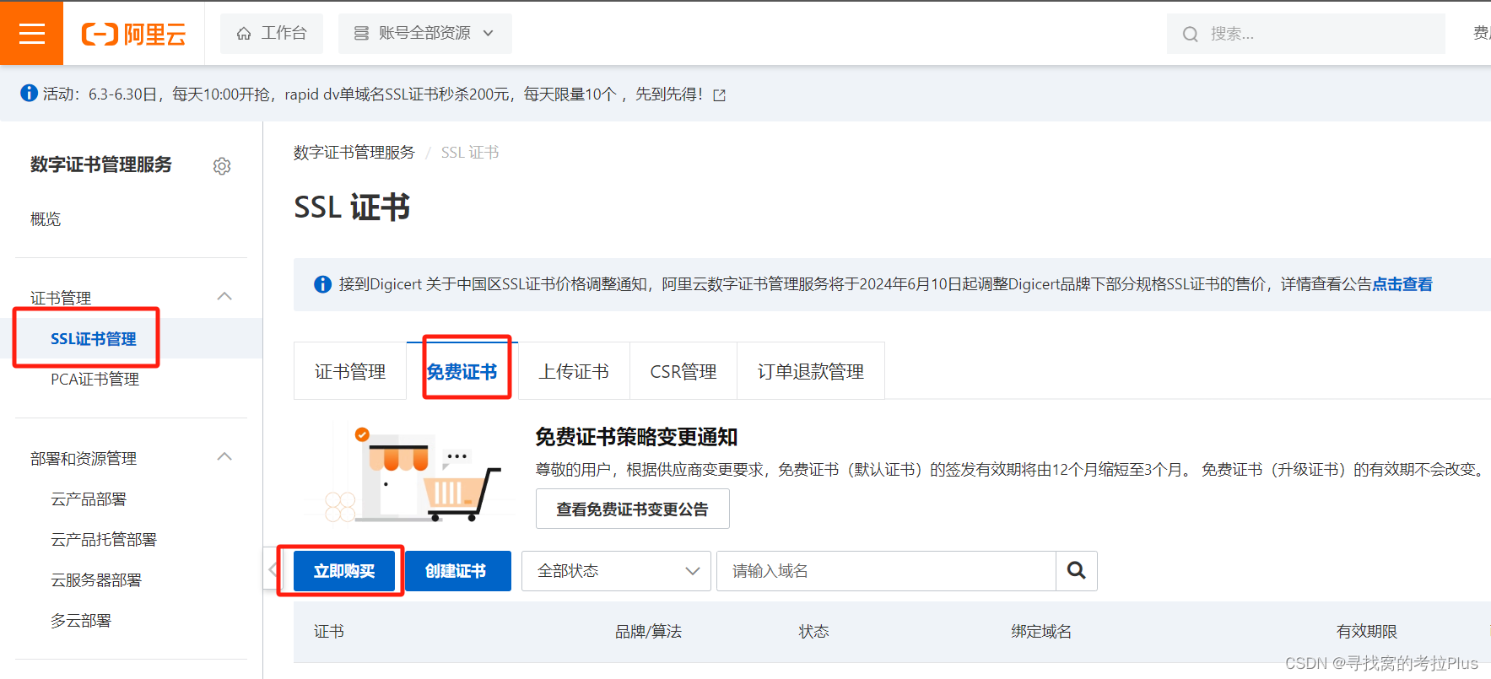Image resolution: width=1491 pixels, height=679 pixels.
Task: Open the orange hamburger menu
Action: (31, 33)
